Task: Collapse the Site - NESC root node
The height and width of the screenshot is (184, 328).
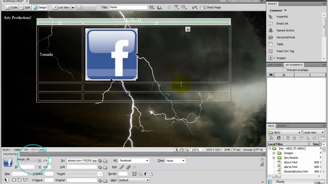Action: coord(270,148)
